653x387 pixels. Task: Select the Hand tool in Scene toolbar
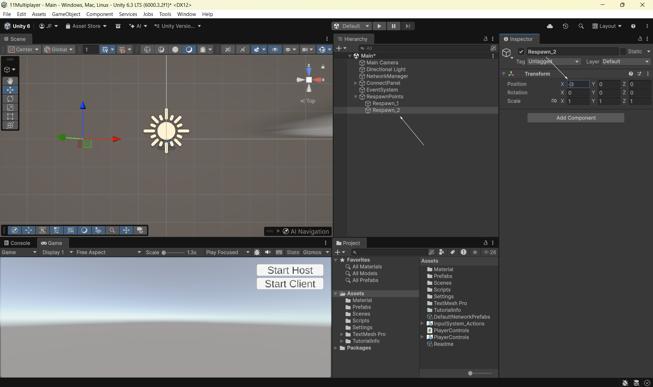pos(10,81)
